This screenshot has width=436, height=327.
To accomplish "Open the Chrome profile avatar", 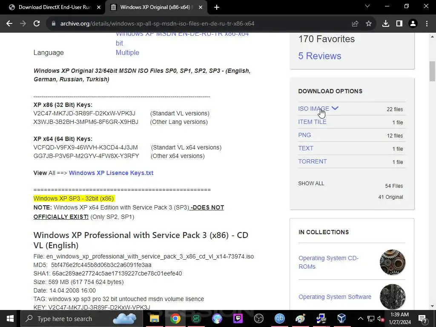I will click(413, 24).
